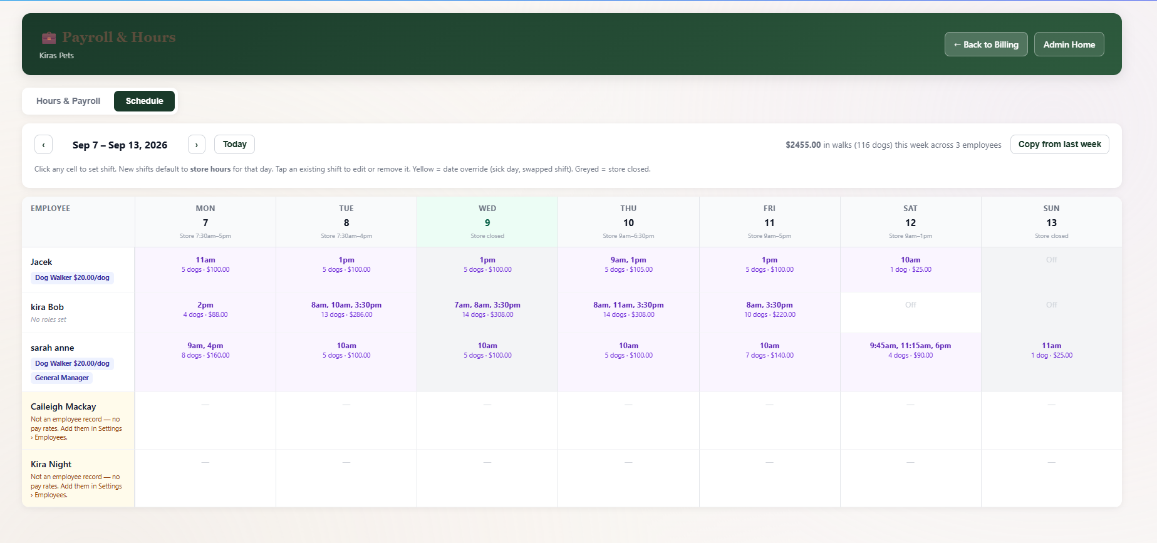
Task: Click Jacek's Dog Walker $20.00/dog badge
Action: click(x=72, y=277)
